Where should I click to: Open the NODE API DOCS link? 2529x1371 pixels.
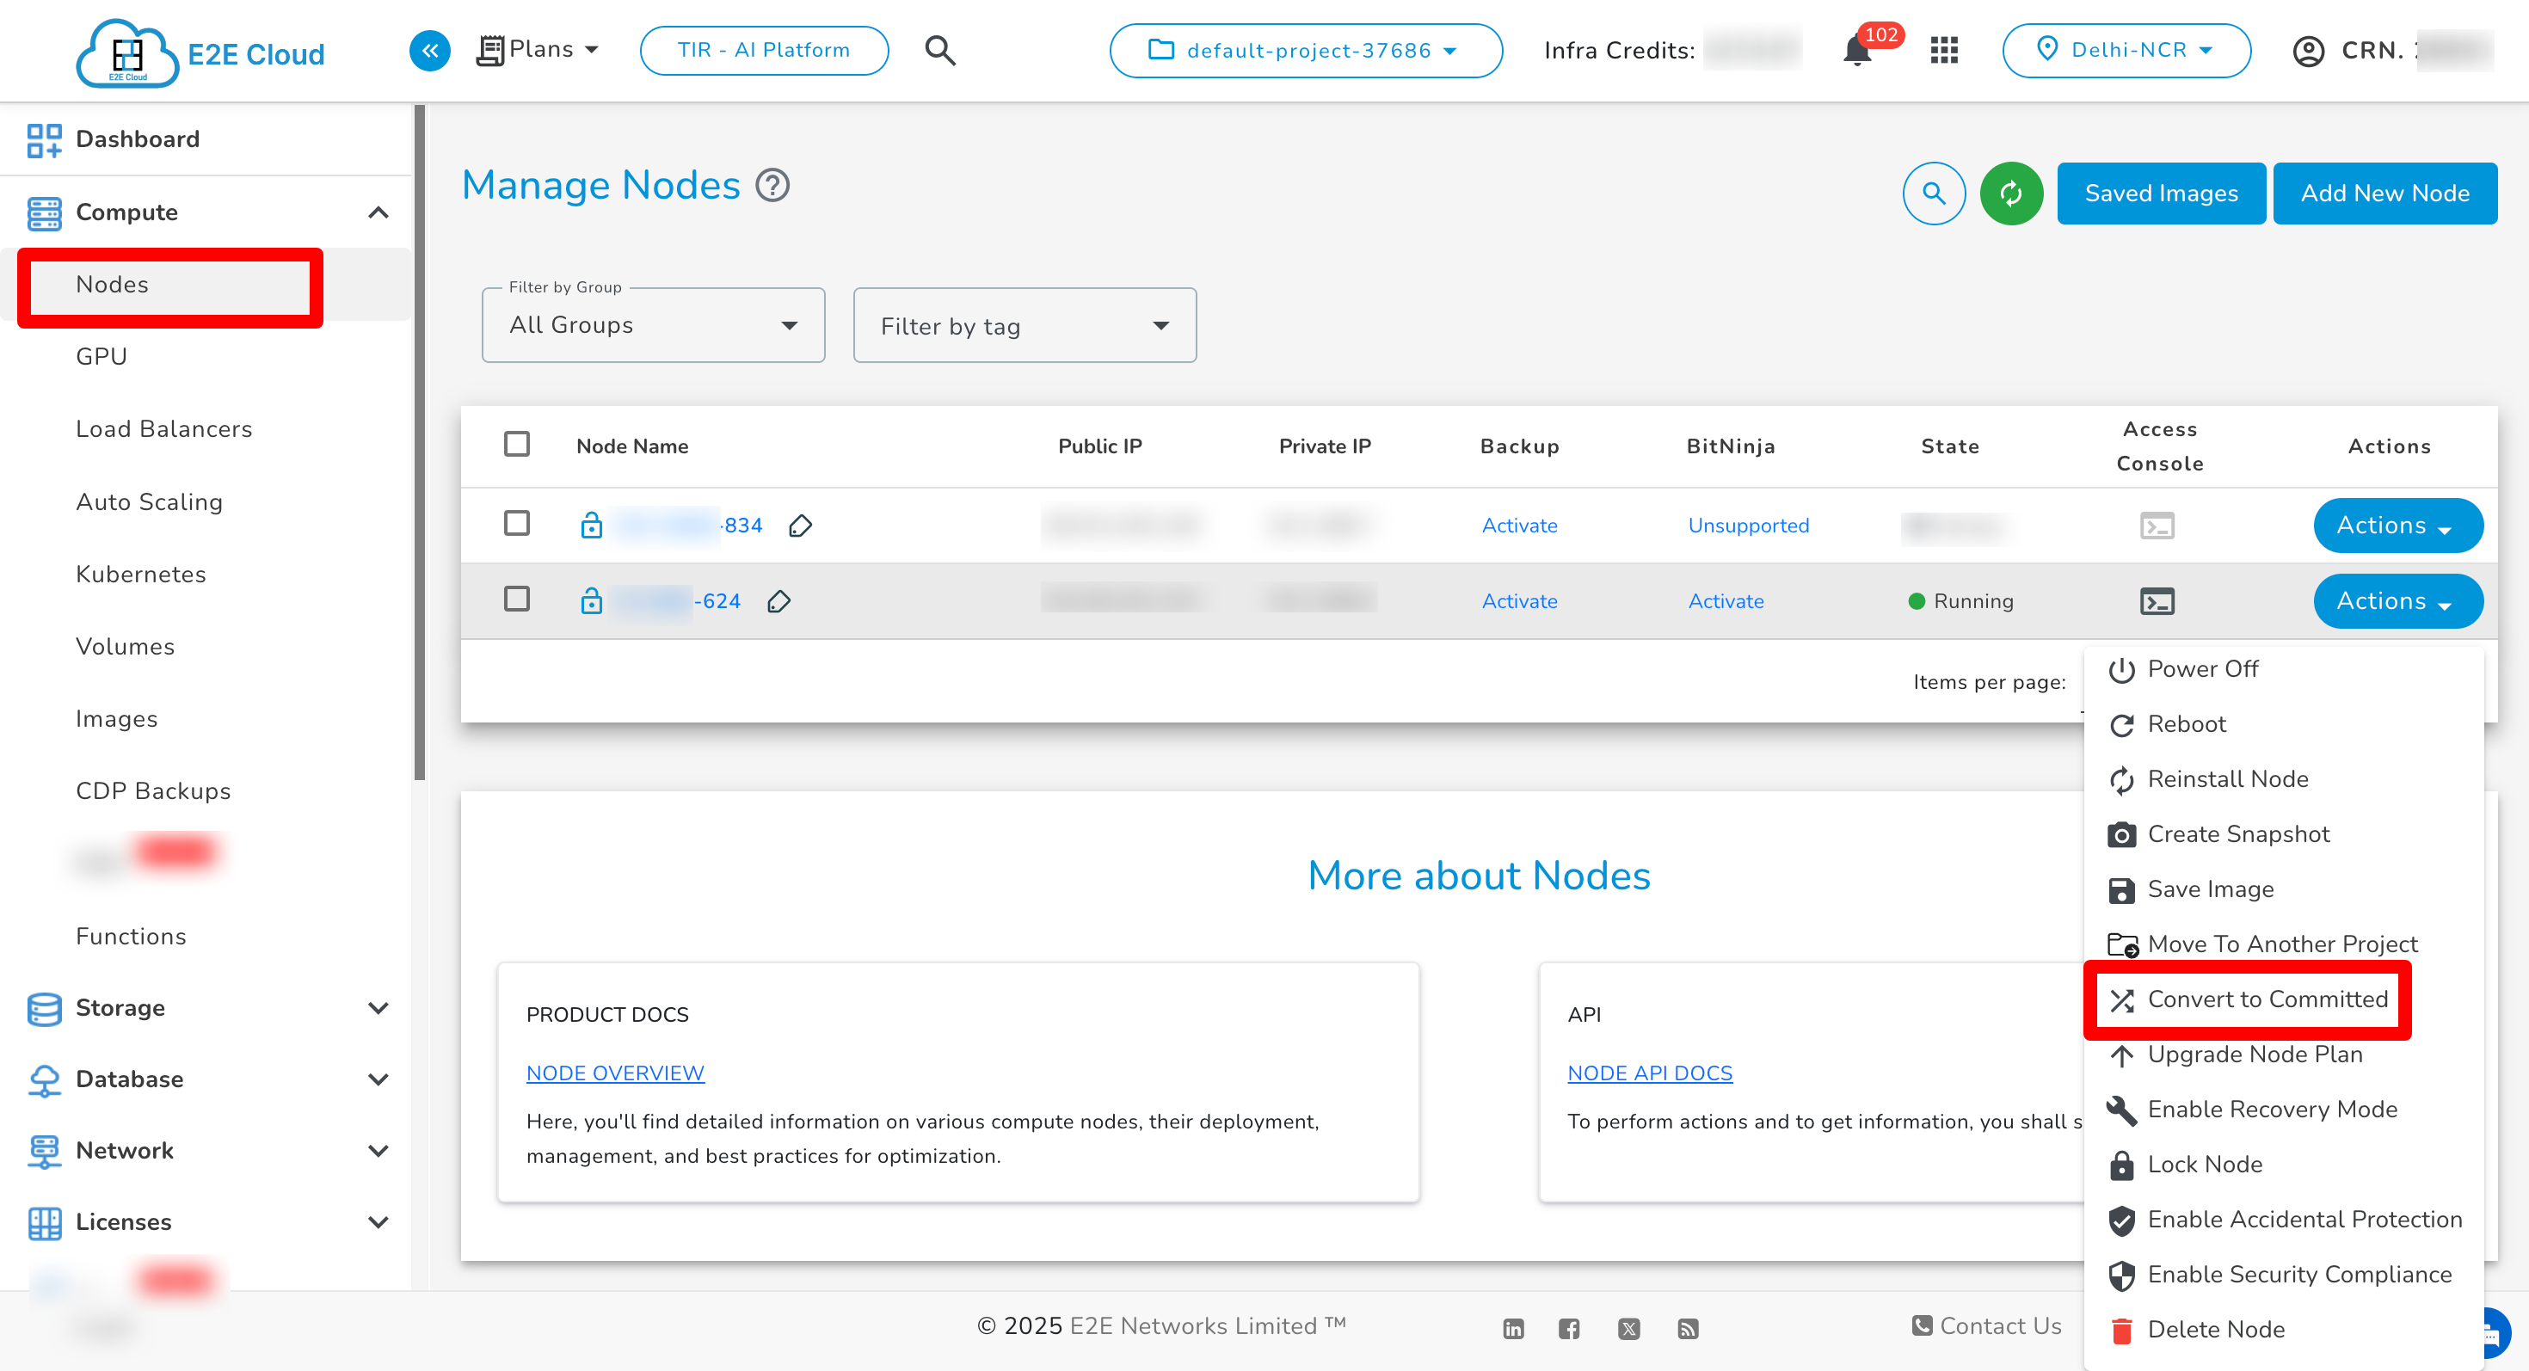point(1649,1073)
